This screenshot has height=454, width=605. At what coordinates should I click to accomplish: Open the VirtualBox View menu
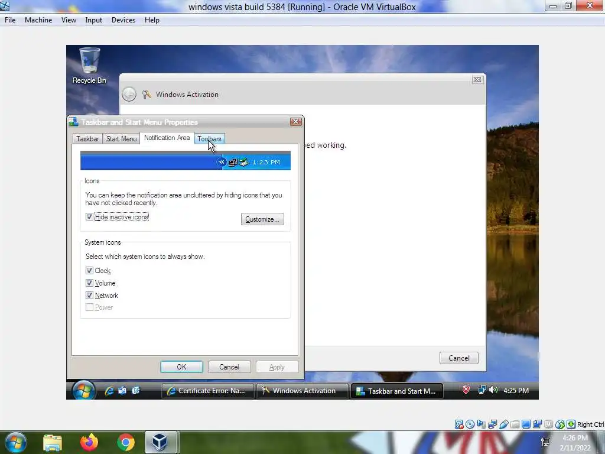pos(69,20)
